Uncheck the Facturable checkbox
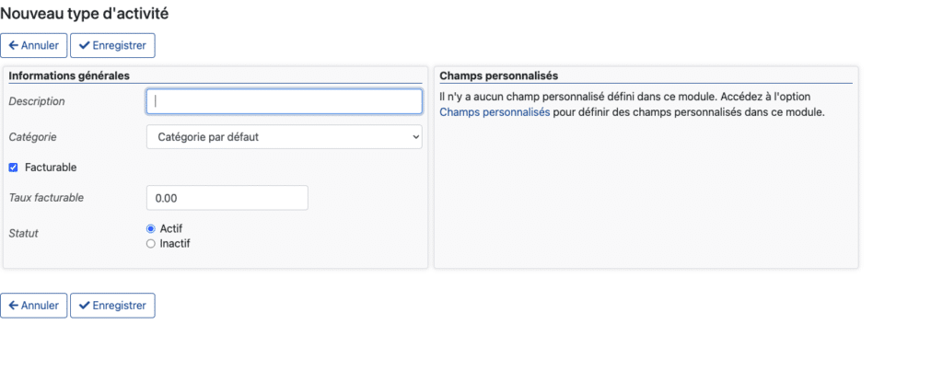 click(x=13, y=168)
